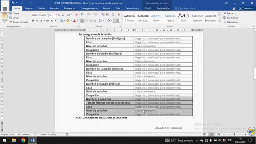The image size is (256, 144).
Task: Apply yellow text highlight
Action: click(68, 21)
